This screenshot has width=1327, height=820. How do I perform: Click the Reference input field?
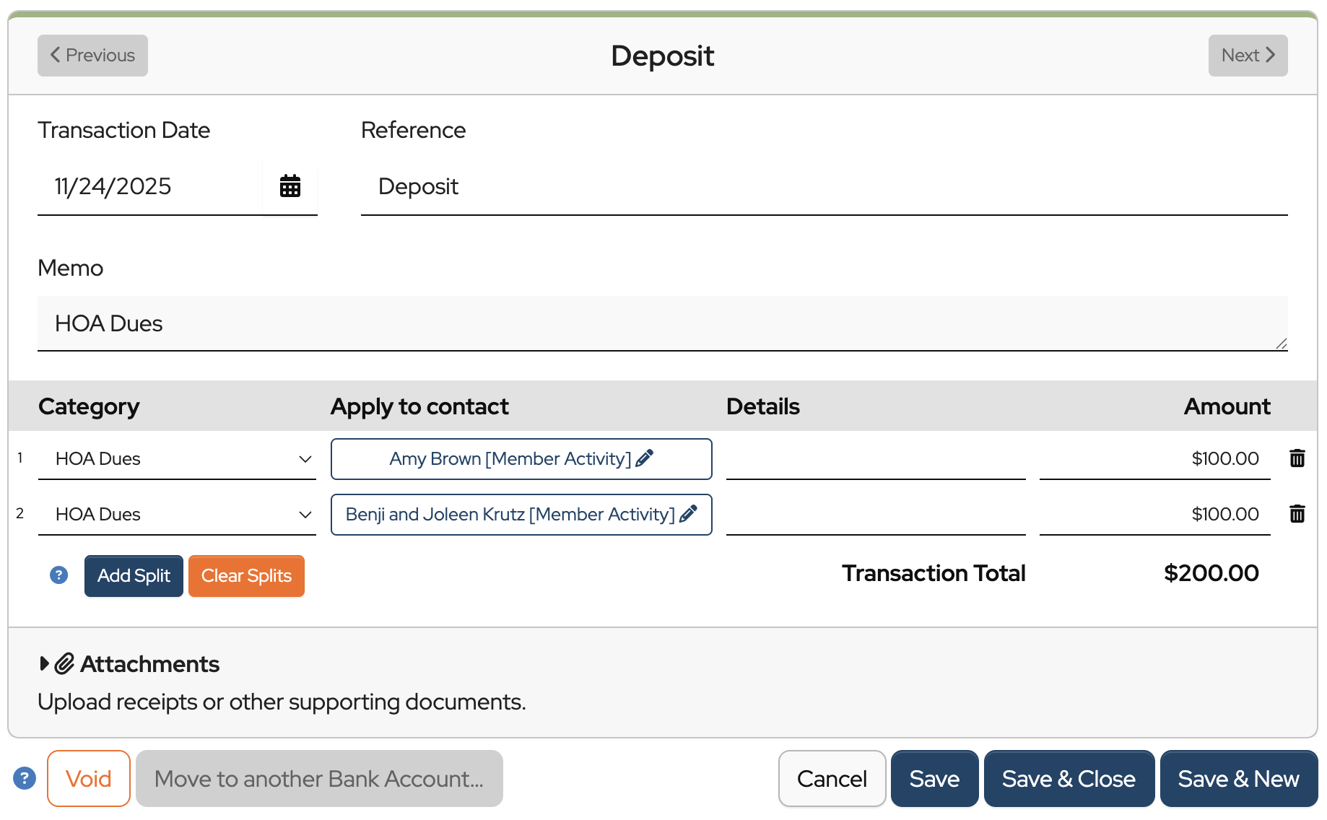click(x=823, y=187)
